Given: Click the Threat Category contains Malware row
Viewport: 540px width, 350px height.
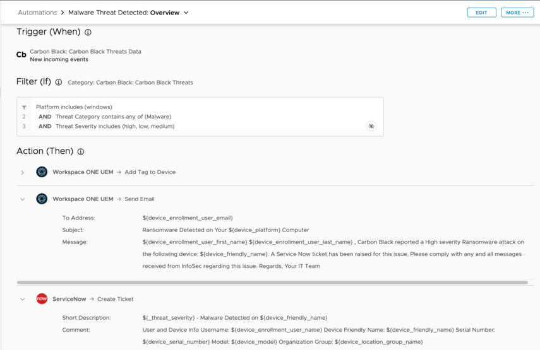Looking at the screenshot, I should coord(113,117).
